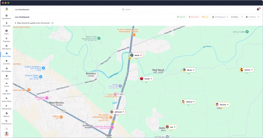Filter by Clock OUT status
The height and width of the screenshot is (138, 263).
pos(194,17)
